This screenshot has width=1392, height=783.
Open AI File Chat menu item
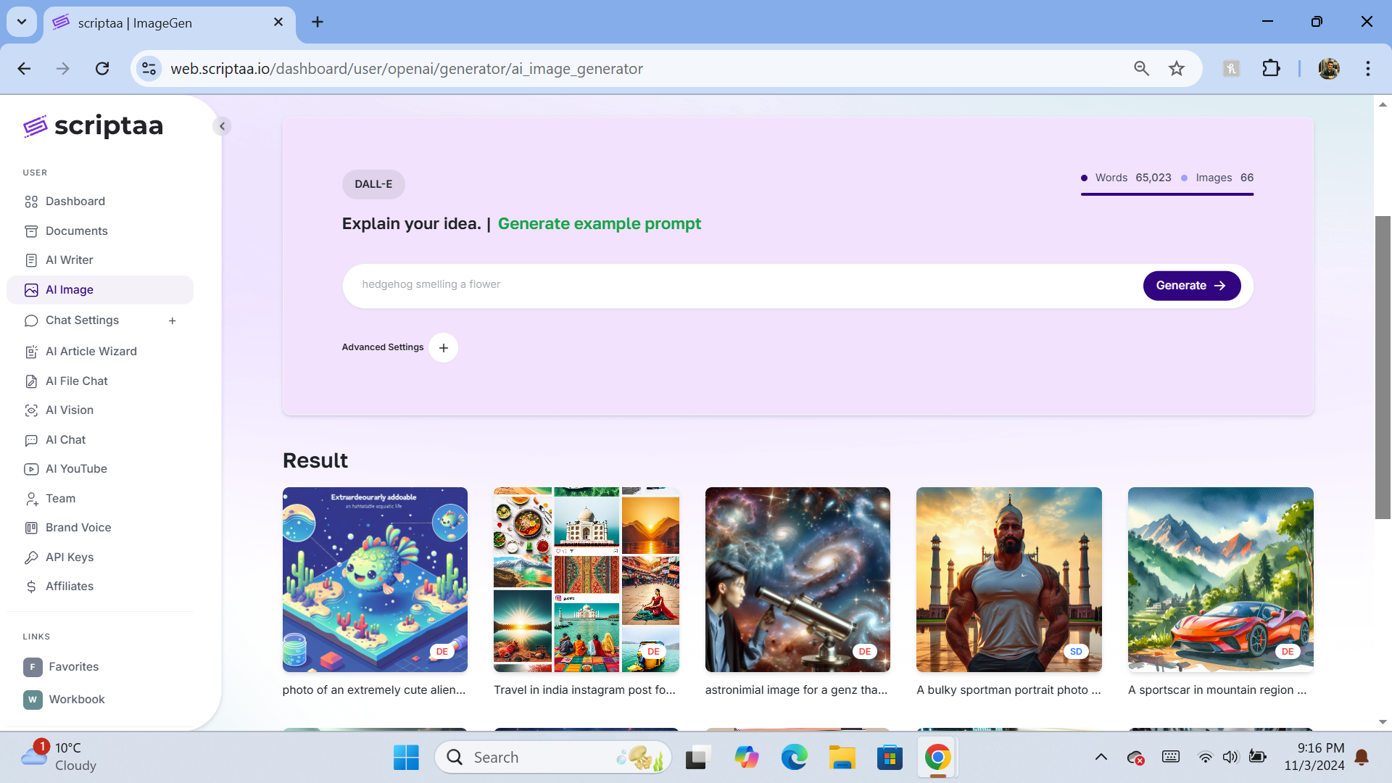[76, 381]
